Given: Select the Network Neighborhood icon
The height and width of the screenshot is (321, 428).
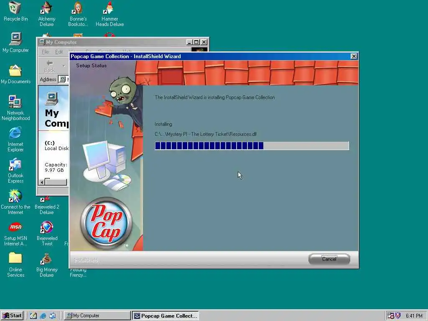Looking at the screenshot, I should (15, 108).
